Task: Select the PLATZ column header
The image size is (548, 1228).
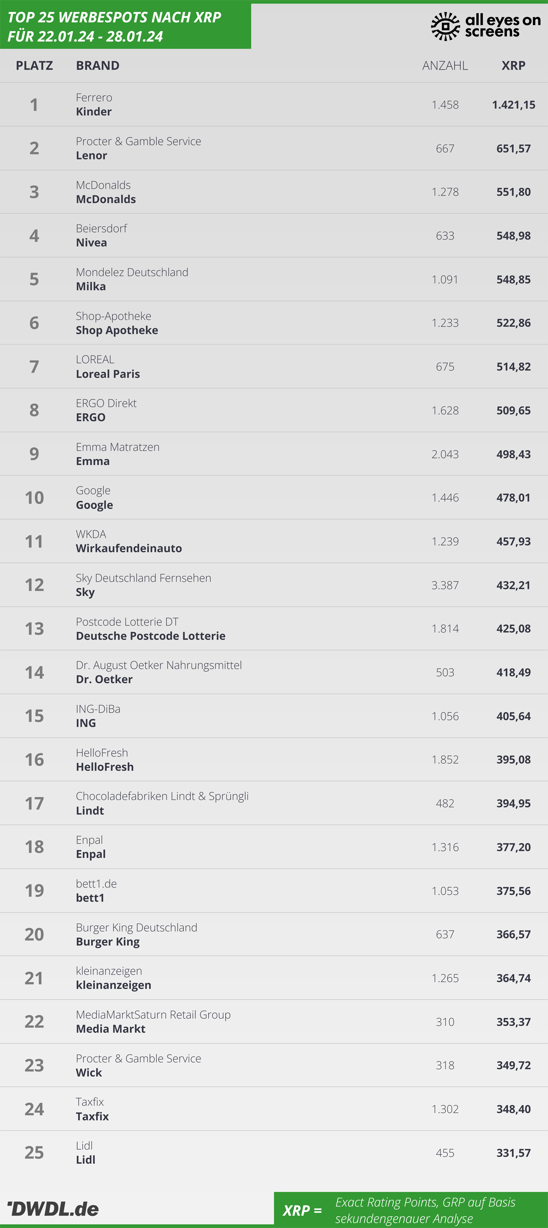Action: pyautogui.click(x=34, y=65)
